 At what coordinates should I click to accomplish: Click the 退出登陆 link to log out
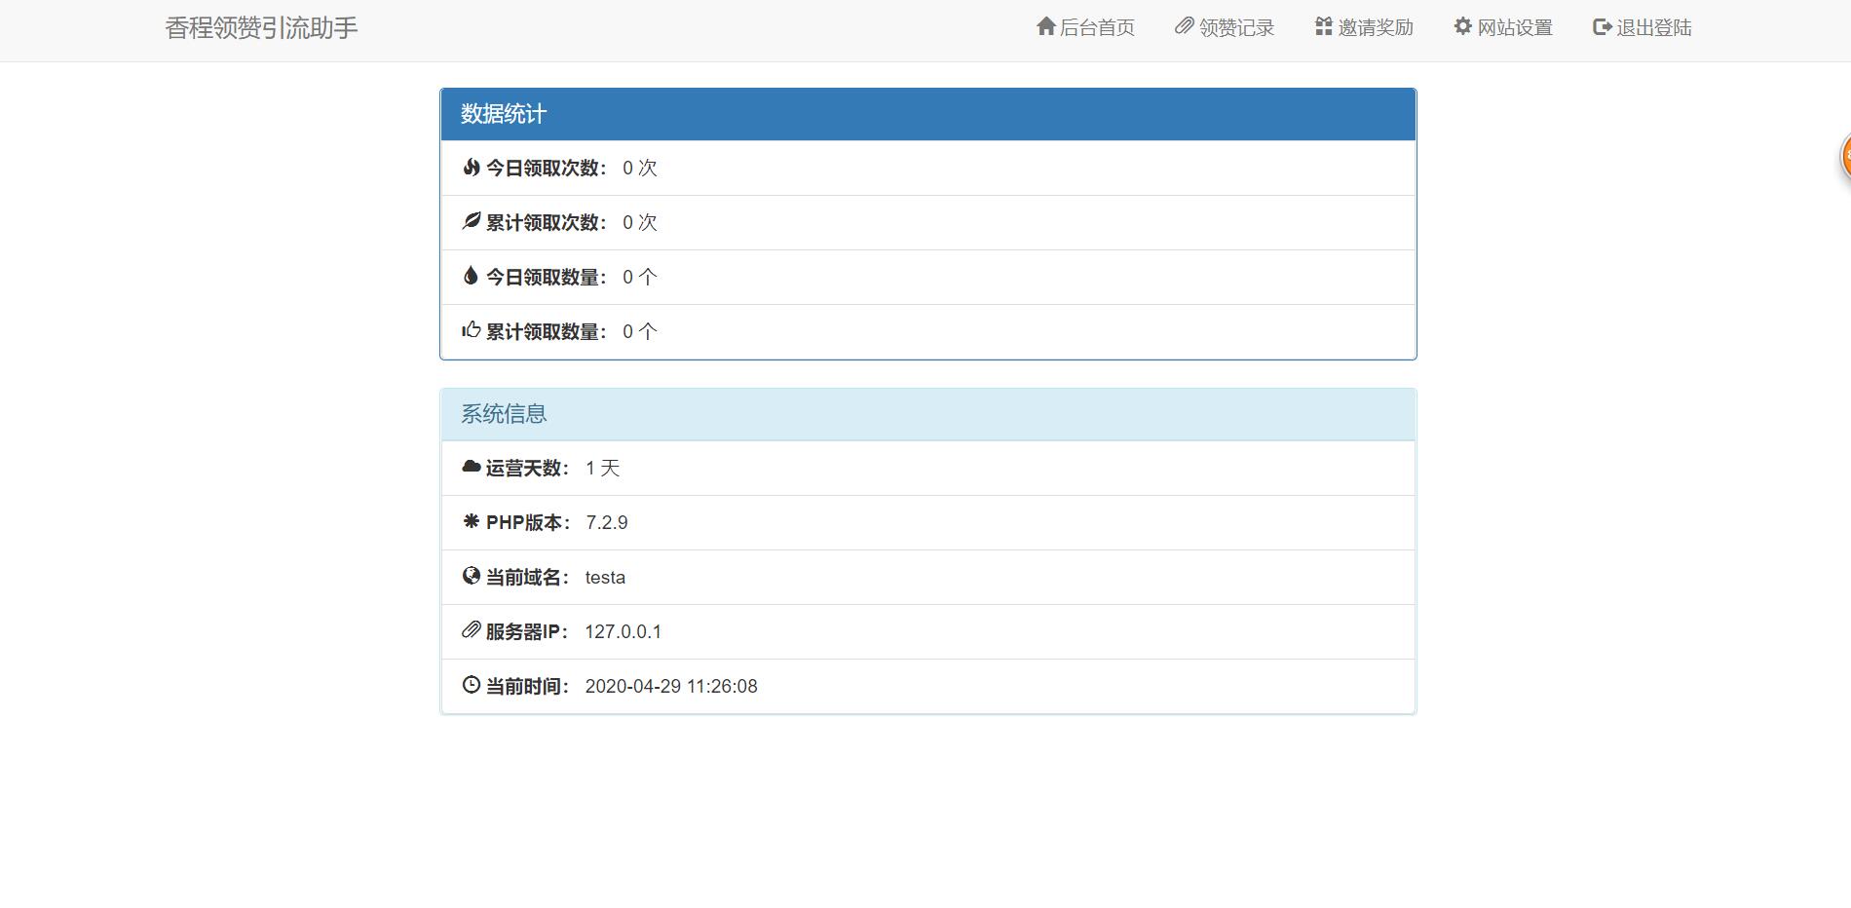1653,26
